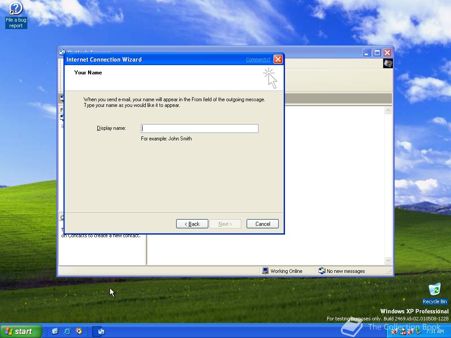Screen dimensions: 451x338
Task: Go to the previous wizard page with Back
Action: pos(192,224)
